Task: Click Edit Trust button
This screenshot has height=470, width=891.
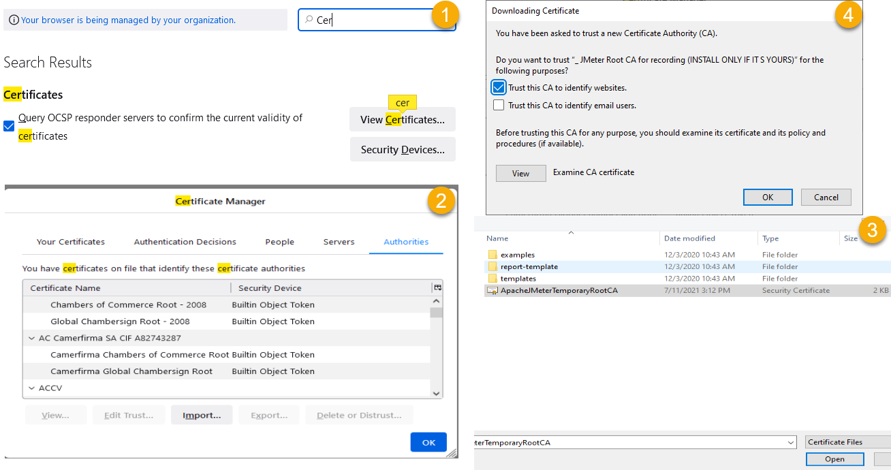Action: pos(129,415)
